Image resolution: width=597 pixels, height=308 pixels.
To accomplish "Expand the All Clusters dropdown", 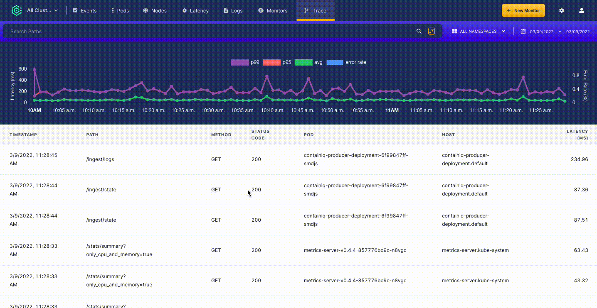I will 42,10.
